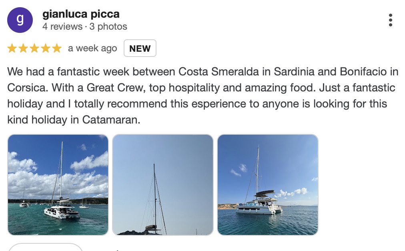405x251 pixels.
Task: Open reviewer profile gianluca picca
Action: [81, 14]
